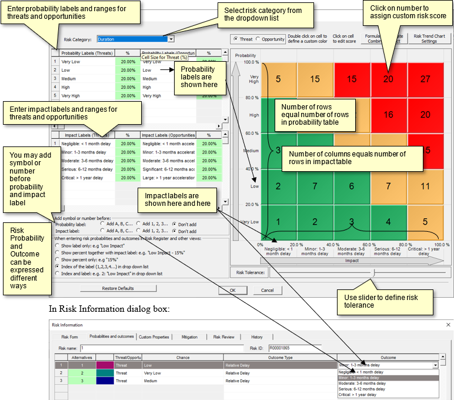Click right arrow of horizontal scrollbar under probability table

219,126
